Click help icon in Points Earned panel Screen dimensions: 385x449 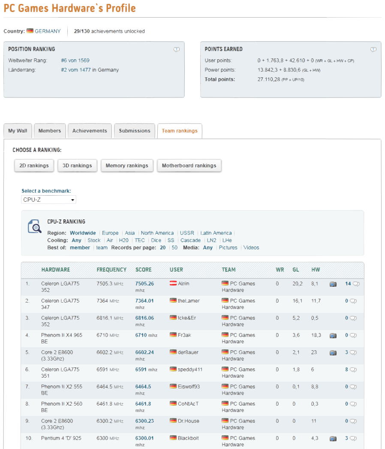coord(373,49)
